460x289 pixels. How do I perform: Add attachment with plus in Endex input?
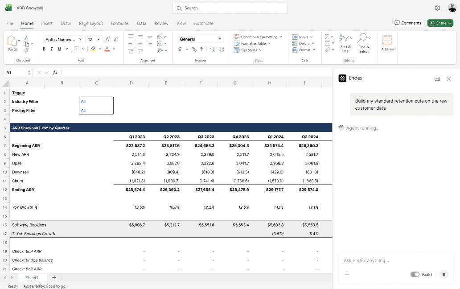[347, 274]
